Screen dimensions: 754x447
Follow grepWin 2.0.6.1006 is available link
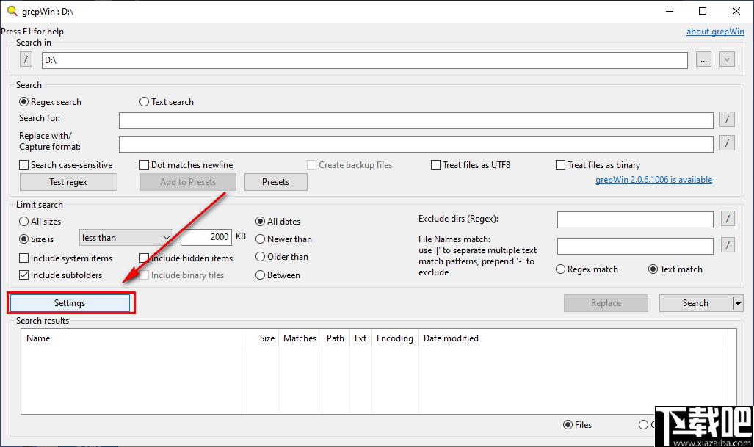(x=653, y=180)
